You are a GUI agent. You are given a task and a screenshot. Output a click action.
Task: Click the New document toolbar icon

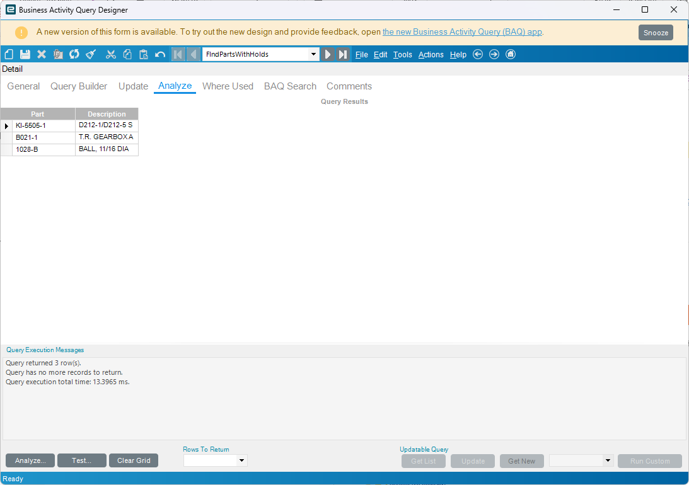(9, 54)
